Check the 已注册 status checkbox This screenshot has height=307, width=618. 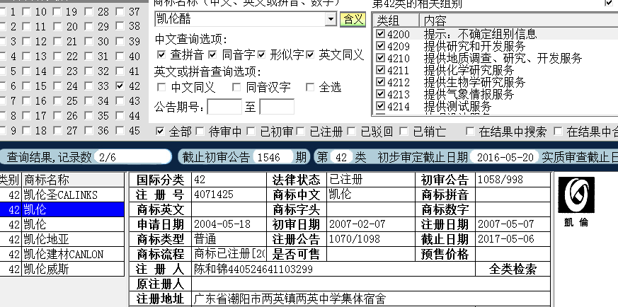301,131
